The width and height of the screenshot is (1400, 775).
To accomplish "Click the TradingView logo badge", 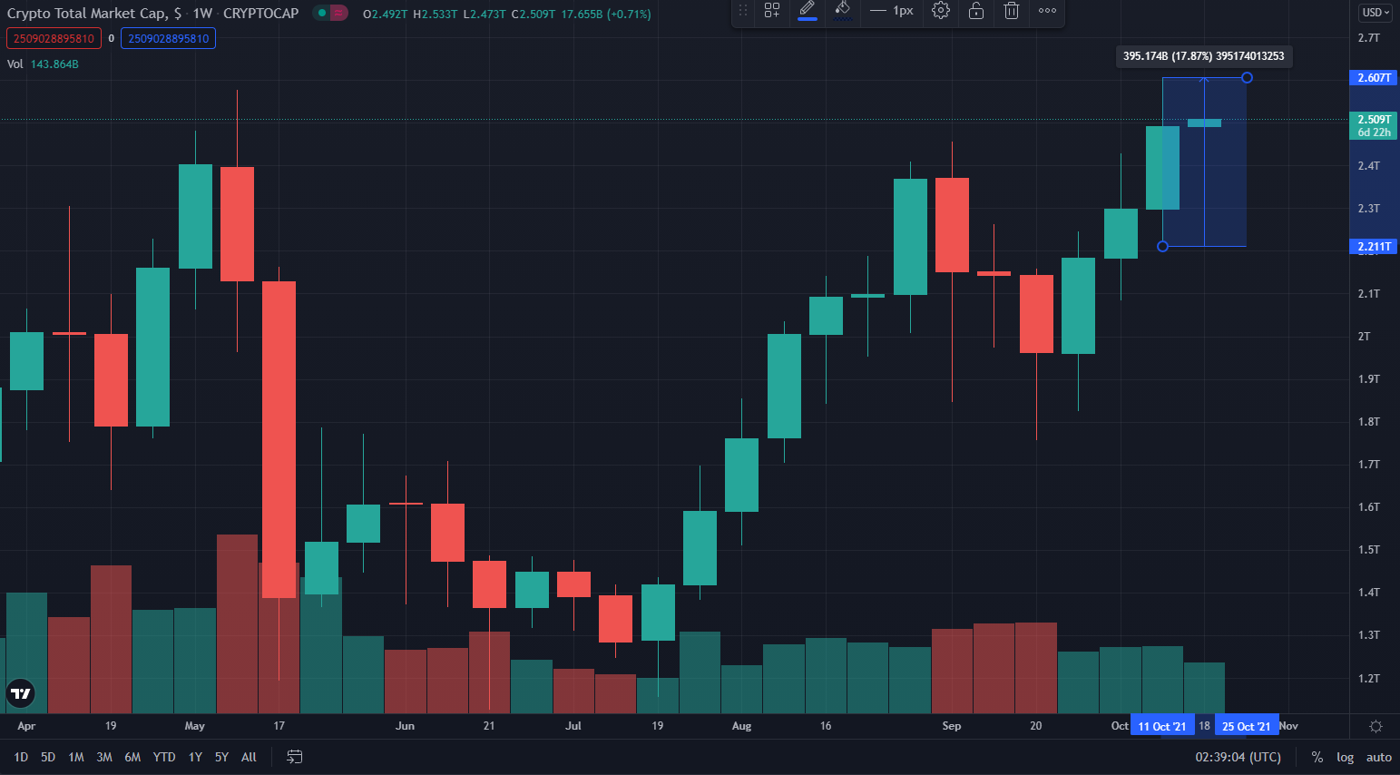I will pyautogui.click(x=20, y=693).
